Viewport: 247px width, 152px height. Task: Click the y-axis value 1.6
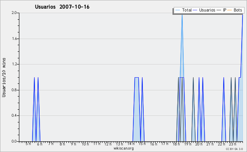click(14, 39)
